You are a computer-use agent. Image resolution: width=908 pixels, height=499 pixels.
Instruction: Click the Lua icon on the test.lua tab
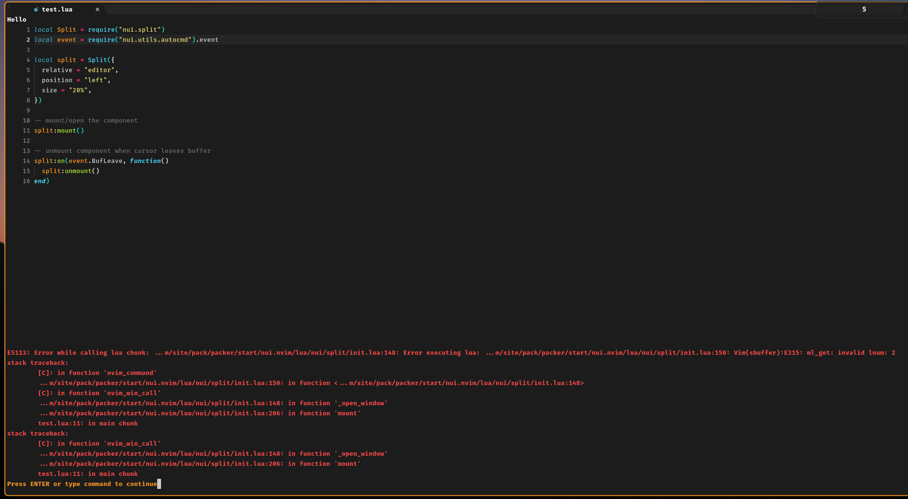(37, 9)
